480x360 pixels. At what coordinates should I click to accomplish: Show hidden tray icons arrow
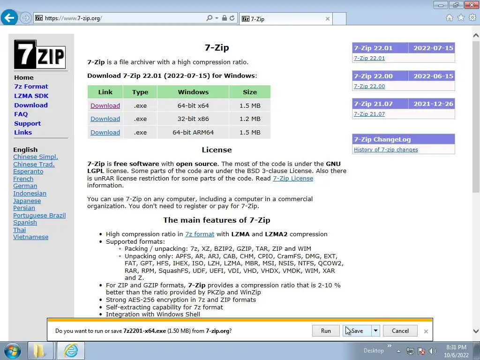coord(398,351)
